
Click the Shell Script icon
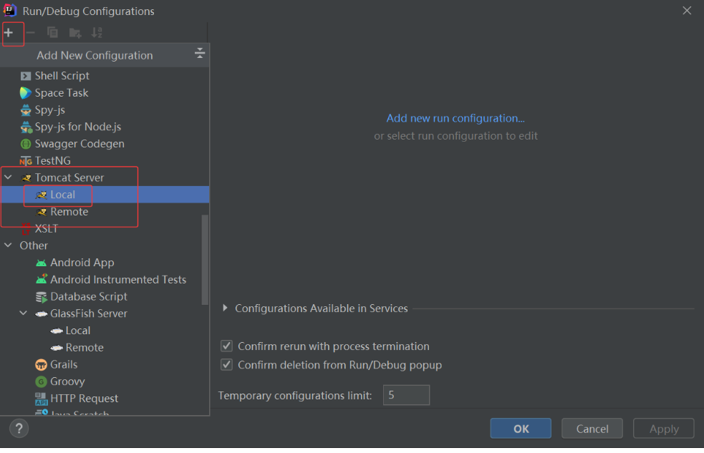tap(26, 77)
